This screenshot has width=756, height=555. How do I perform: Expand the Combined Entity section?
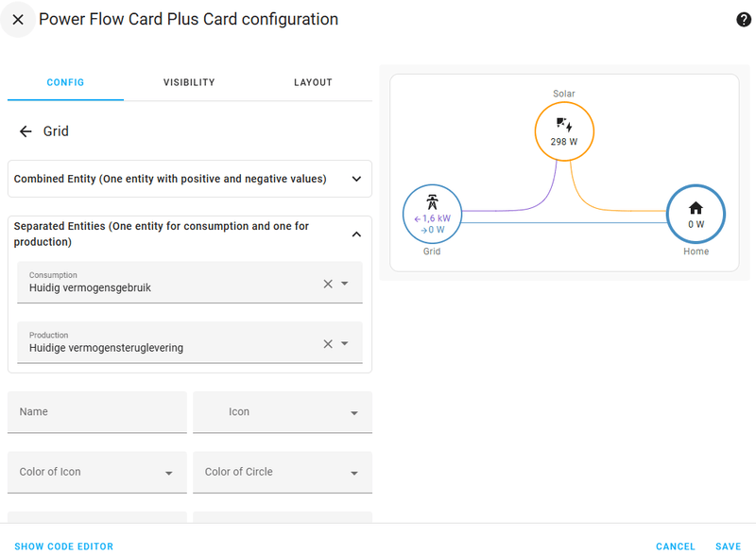[356, 179]
